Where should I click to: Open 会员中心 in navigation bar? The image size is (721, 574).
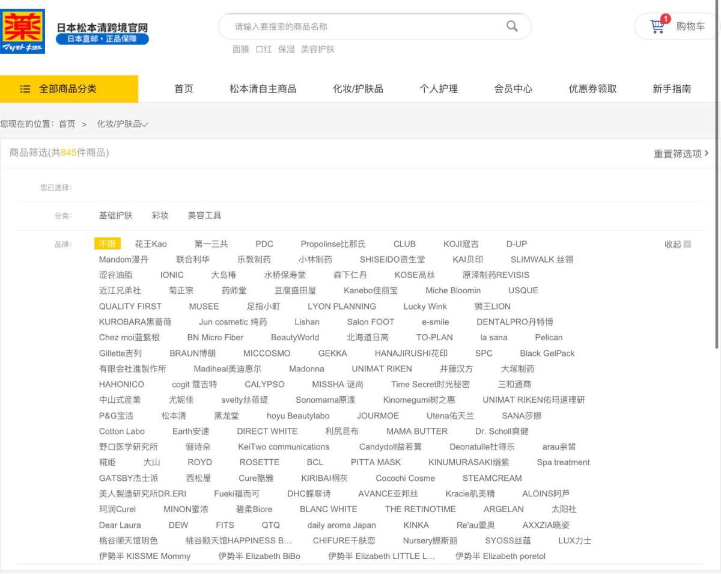[513, 89]
